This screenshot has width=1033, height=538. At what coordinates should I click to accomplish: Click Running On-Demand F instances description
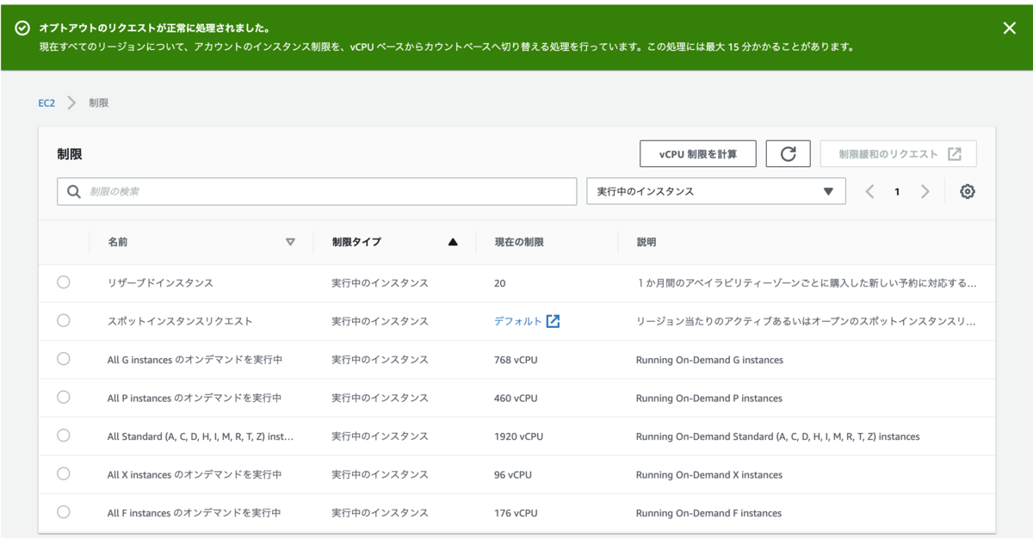(x=708, y=513)
